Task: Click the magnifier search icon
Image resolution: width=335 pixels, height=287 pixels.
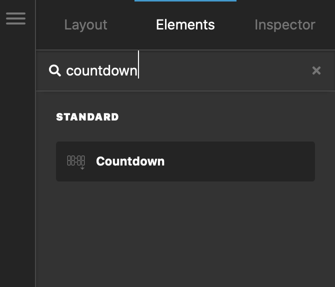Action: (55, 70)
